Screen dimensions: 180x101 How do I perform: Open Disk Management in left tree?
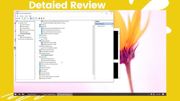(27, 37)
